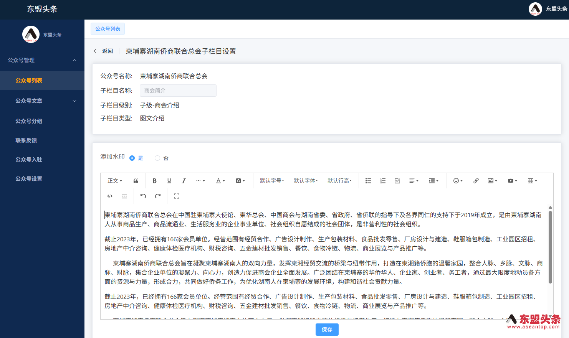
Task: Insert a hyperlink
Action: pyautogui.click(x=476, y=181)
